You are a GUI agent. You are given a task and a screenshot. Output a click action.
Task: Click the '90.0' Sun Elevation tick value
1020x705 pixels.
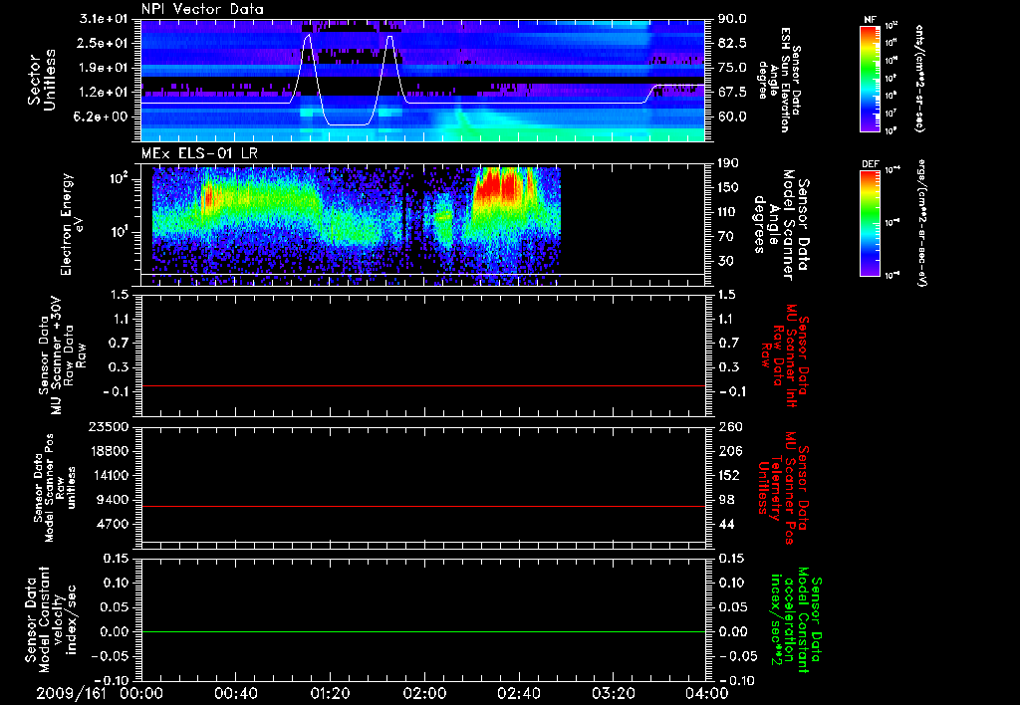click(x=732, y=19)
